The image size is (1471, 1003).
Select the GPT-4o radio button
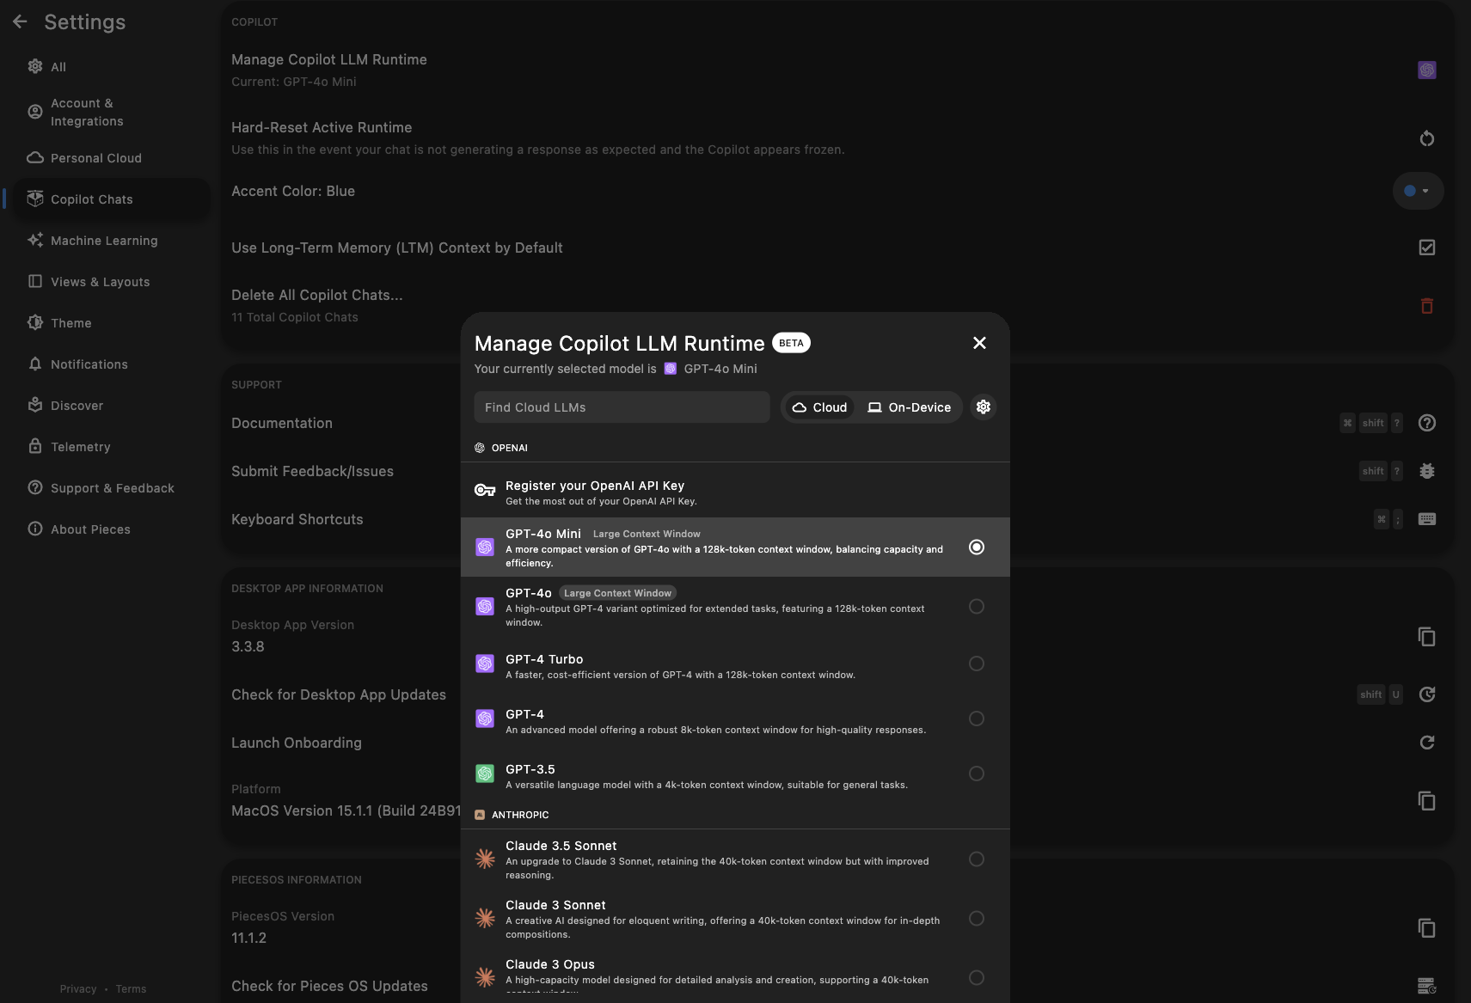[x=976, y=606]
